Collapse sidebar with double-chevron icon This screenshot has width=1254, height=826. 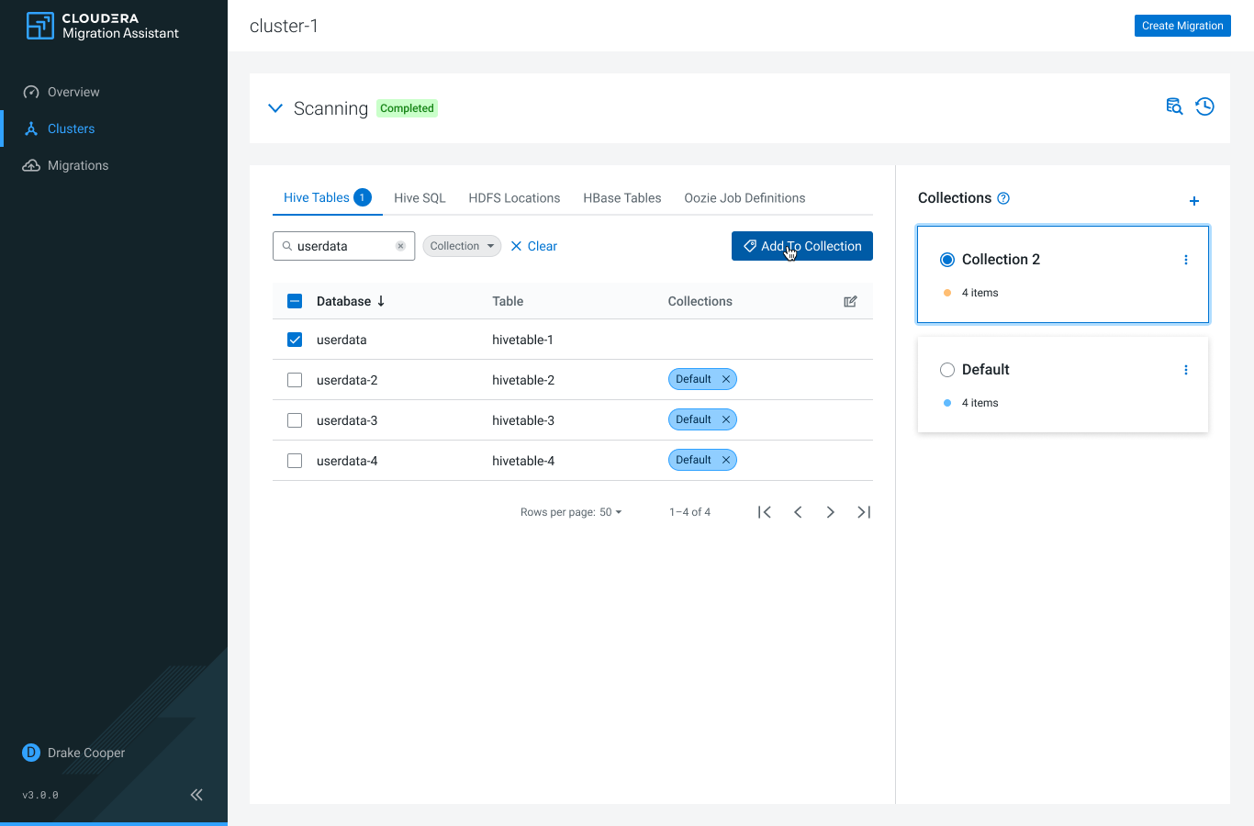(x=196, y=795)
